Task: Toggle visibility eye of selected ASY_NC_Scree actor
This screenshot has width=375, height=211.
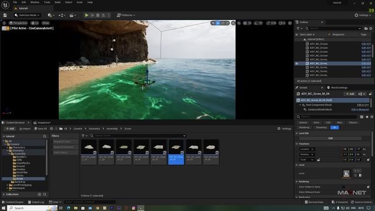Action: click(x=297, y=64)
